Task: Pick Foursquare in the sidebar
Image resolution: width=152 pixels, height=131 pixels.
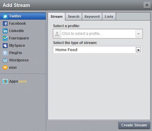Action: 19,38
